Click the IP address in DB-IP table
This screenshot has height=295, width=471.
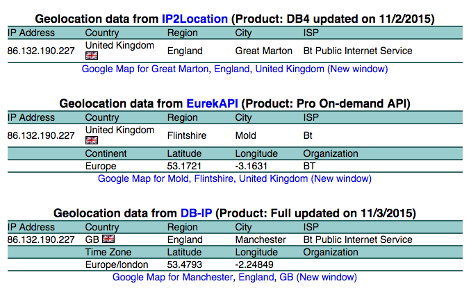pos(41,239)
